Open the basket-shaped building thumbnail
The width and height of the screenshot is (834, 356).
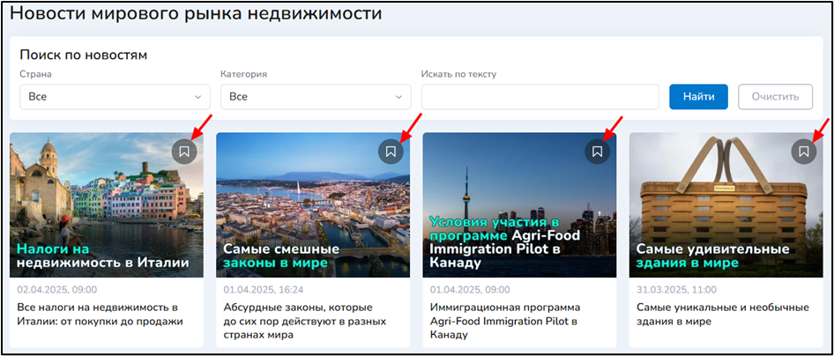726,204
